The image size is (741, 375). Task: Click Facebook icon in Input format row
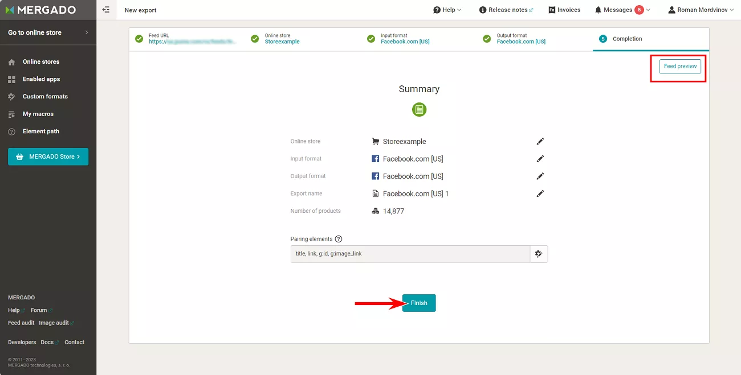[x=375, y=159]
